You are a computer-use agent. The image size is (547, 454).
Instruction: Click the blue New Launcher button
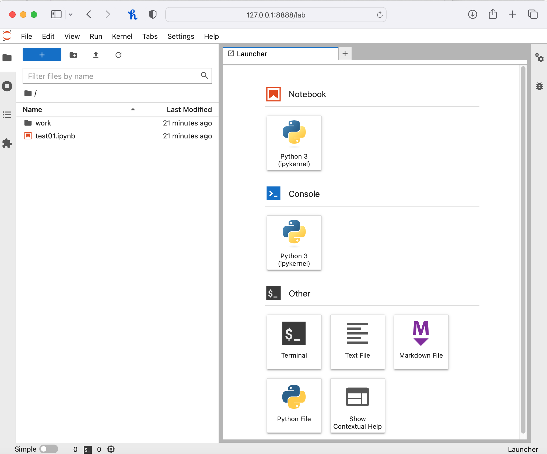click(42, 54)
